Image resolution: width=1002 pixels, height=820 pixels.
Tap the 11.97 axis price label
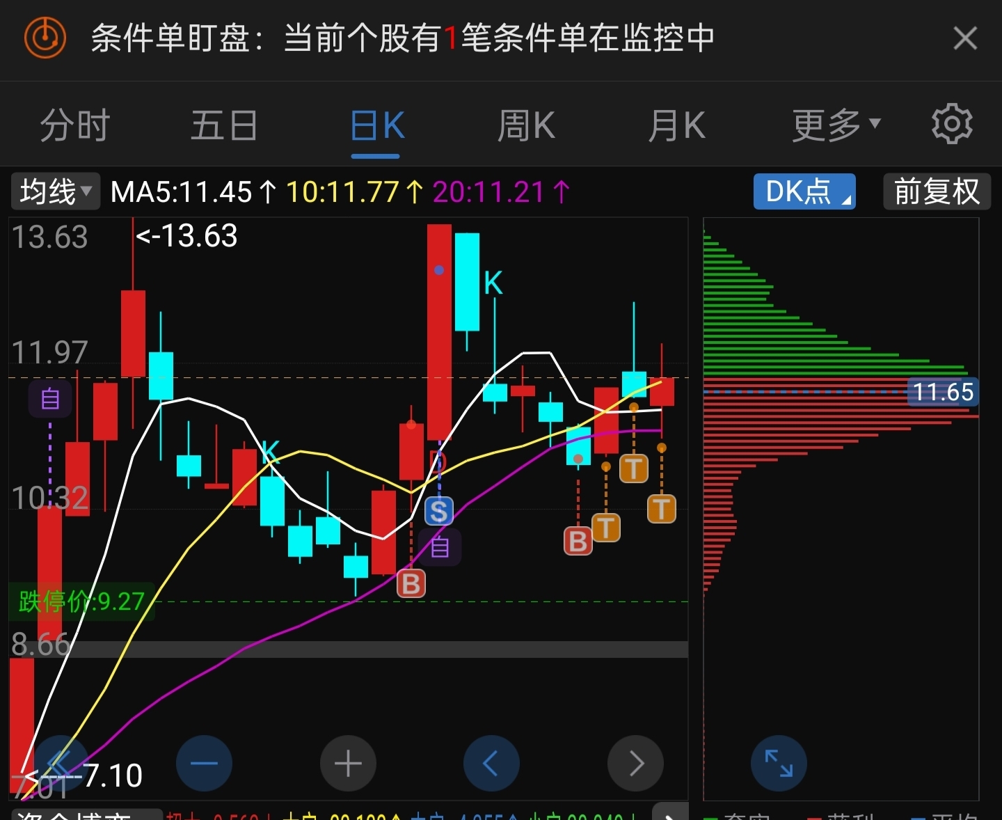pos(50,353)
